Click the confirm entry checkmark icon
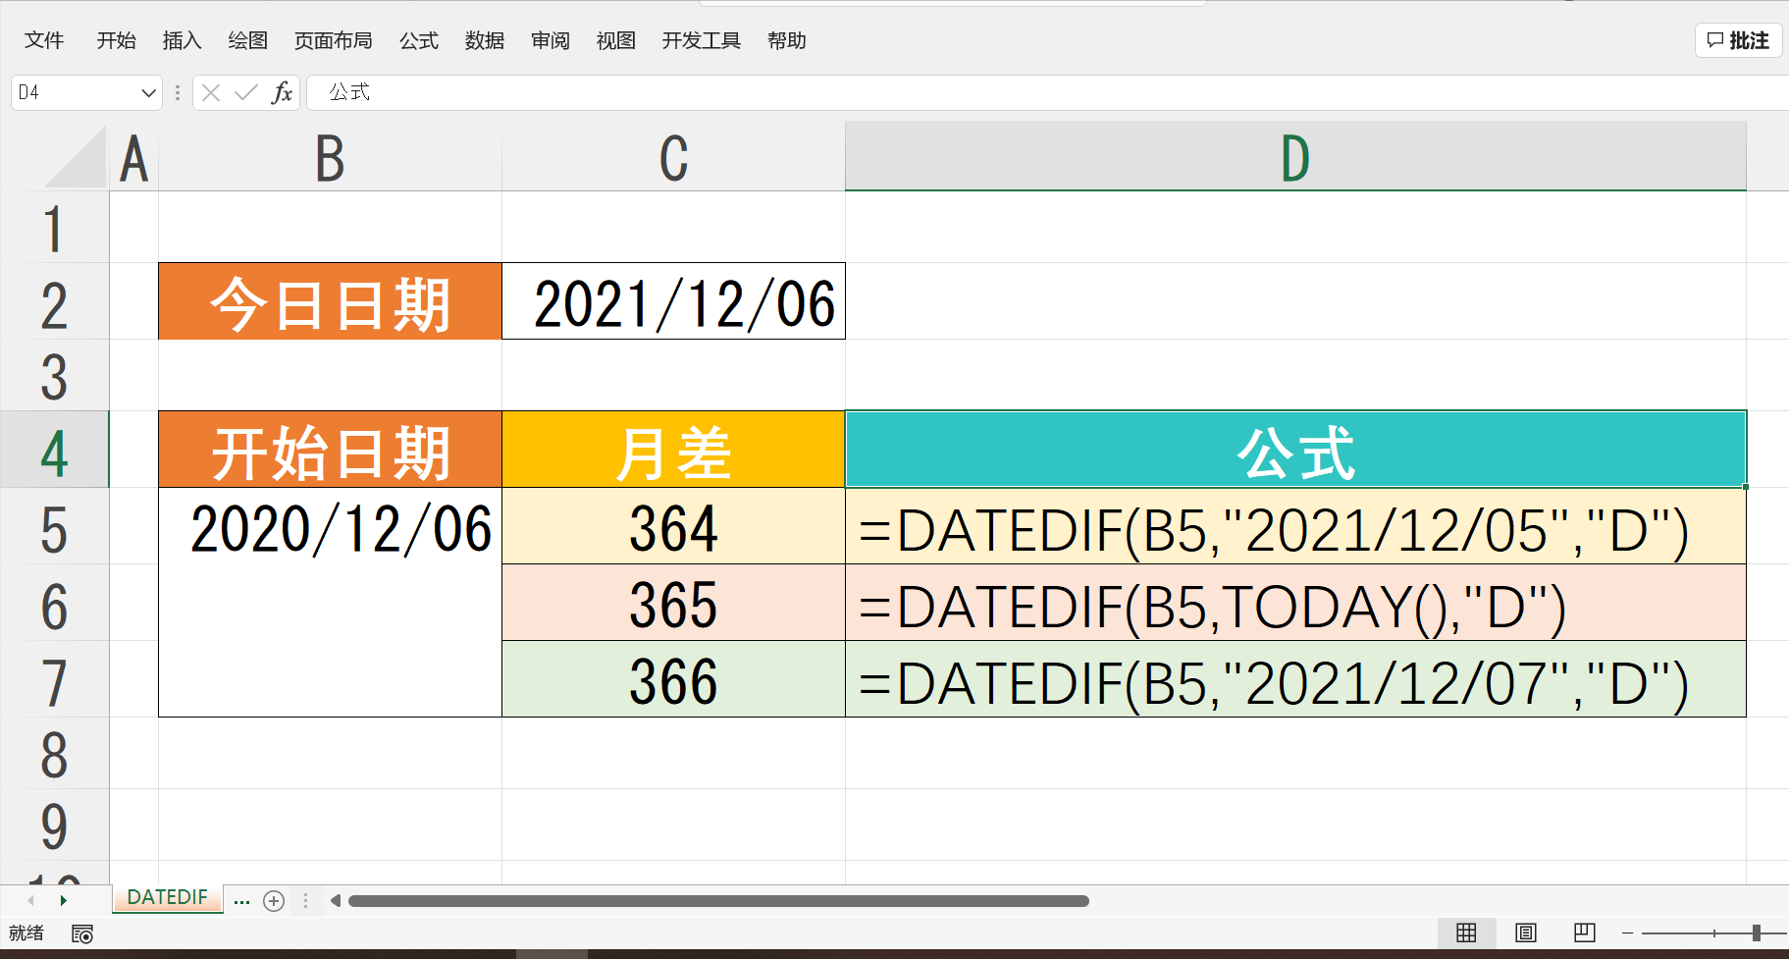1789x959 pixels. click(246, 93)
